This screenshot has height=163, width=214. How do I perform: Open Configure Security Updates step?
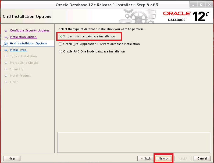(30, 30)
